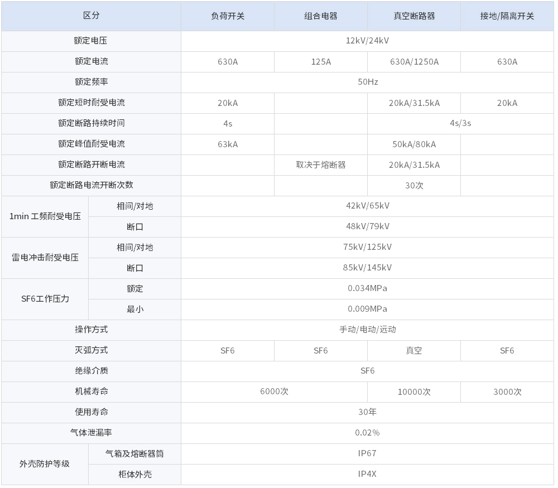Click the 机械寿命 row label
This screenshot has width=558, height=488.
91,392
